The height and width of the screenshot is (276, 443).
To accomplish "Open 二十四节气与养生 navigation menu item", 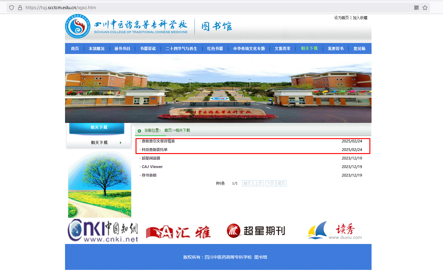I will click(x=181, y=48).
